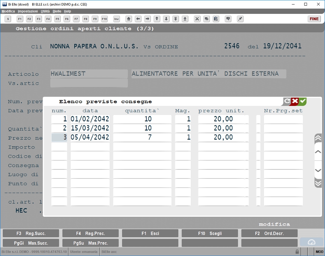
Task: Click the order number 2546
Action: click(x=232, y=46)
